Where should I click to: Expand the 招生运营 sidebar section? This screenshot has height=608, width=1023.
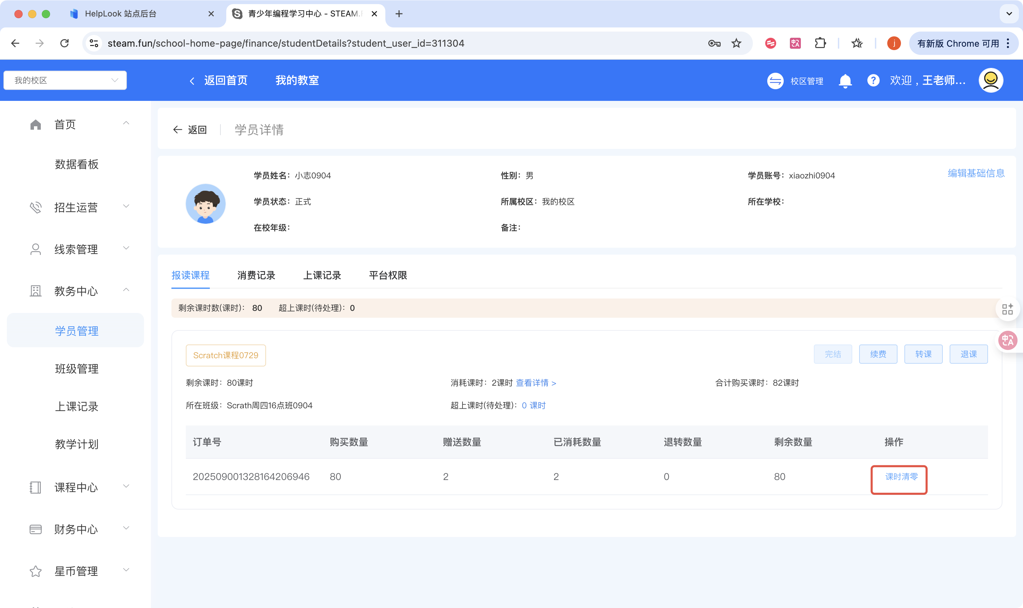[126, 206]
